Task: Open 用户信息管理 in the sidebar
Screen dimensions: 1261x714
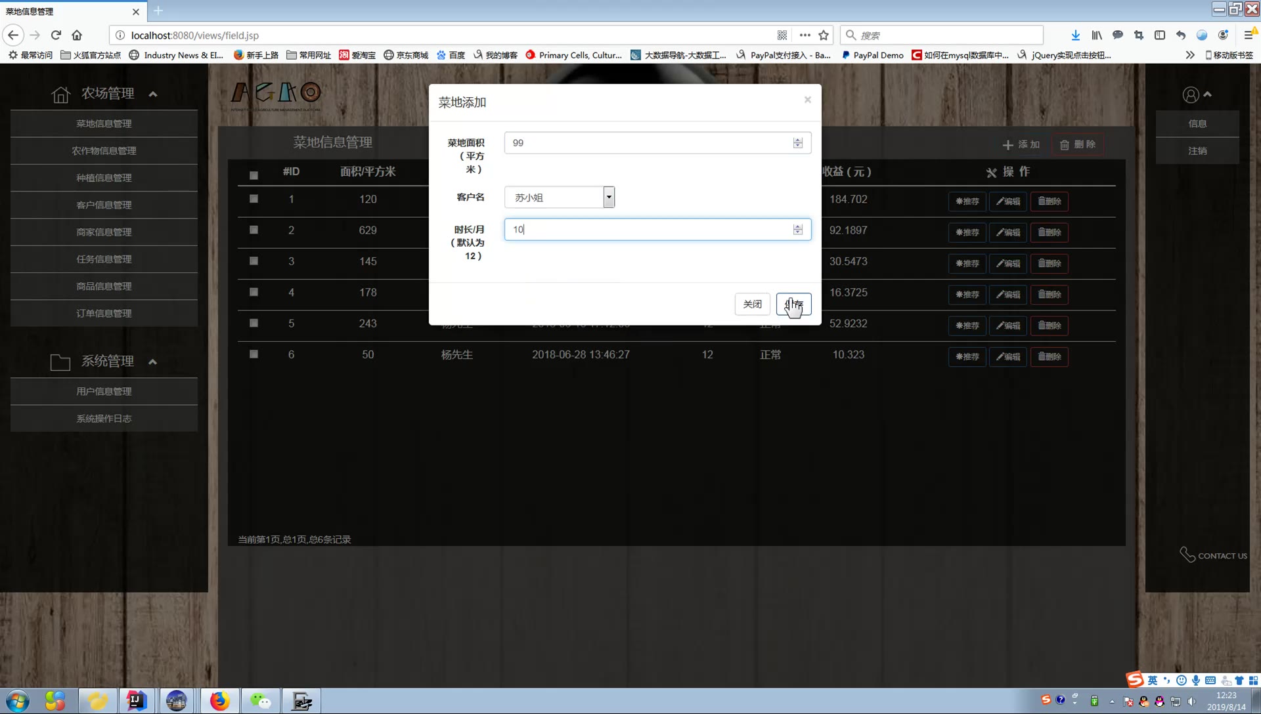Action: (104, 391)
